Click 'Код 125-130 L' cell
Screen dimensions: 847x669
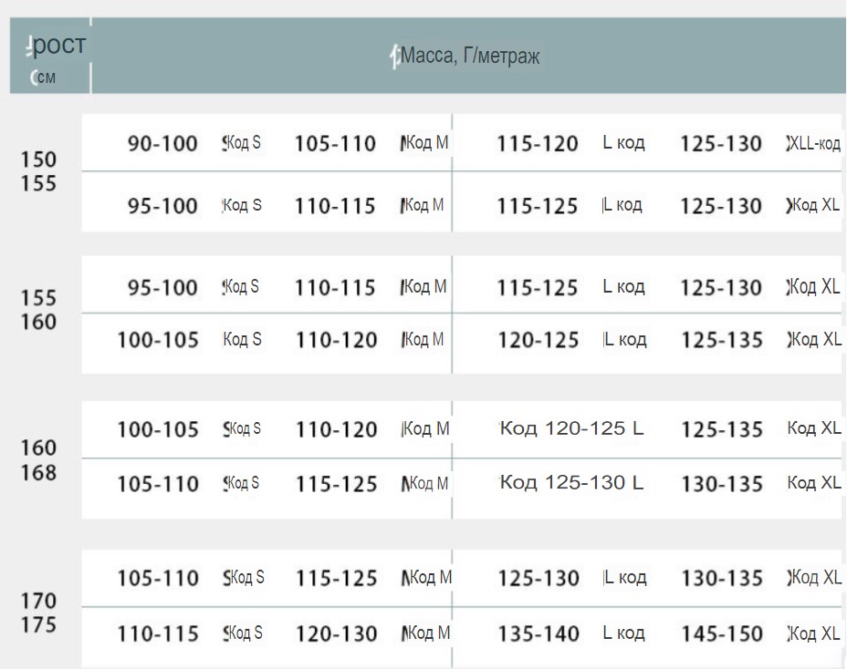coord(571,482)
